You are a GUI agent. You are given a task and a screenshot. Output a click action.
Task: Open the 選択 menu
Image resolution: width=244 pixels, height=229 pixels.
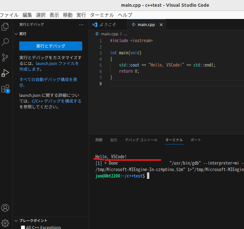coord(41,15)
